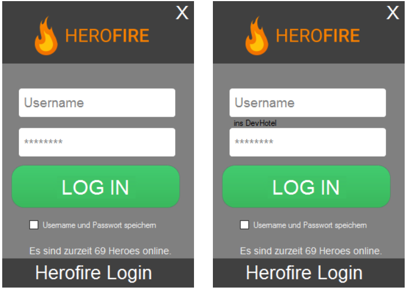Click 'Herofire Login' footer in right window
This screenshot has height=292, width=408.
click(304, 273)
